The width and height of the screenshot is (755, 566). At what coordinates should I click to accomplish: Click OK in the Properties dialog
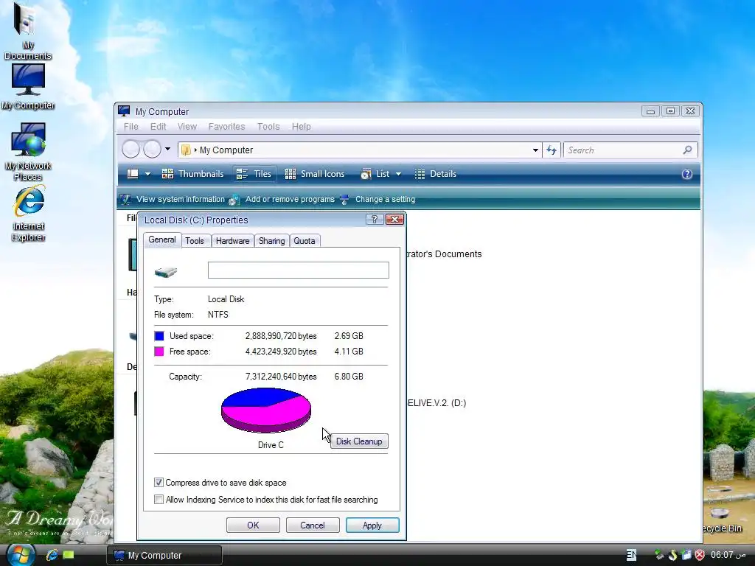(253, 525)
